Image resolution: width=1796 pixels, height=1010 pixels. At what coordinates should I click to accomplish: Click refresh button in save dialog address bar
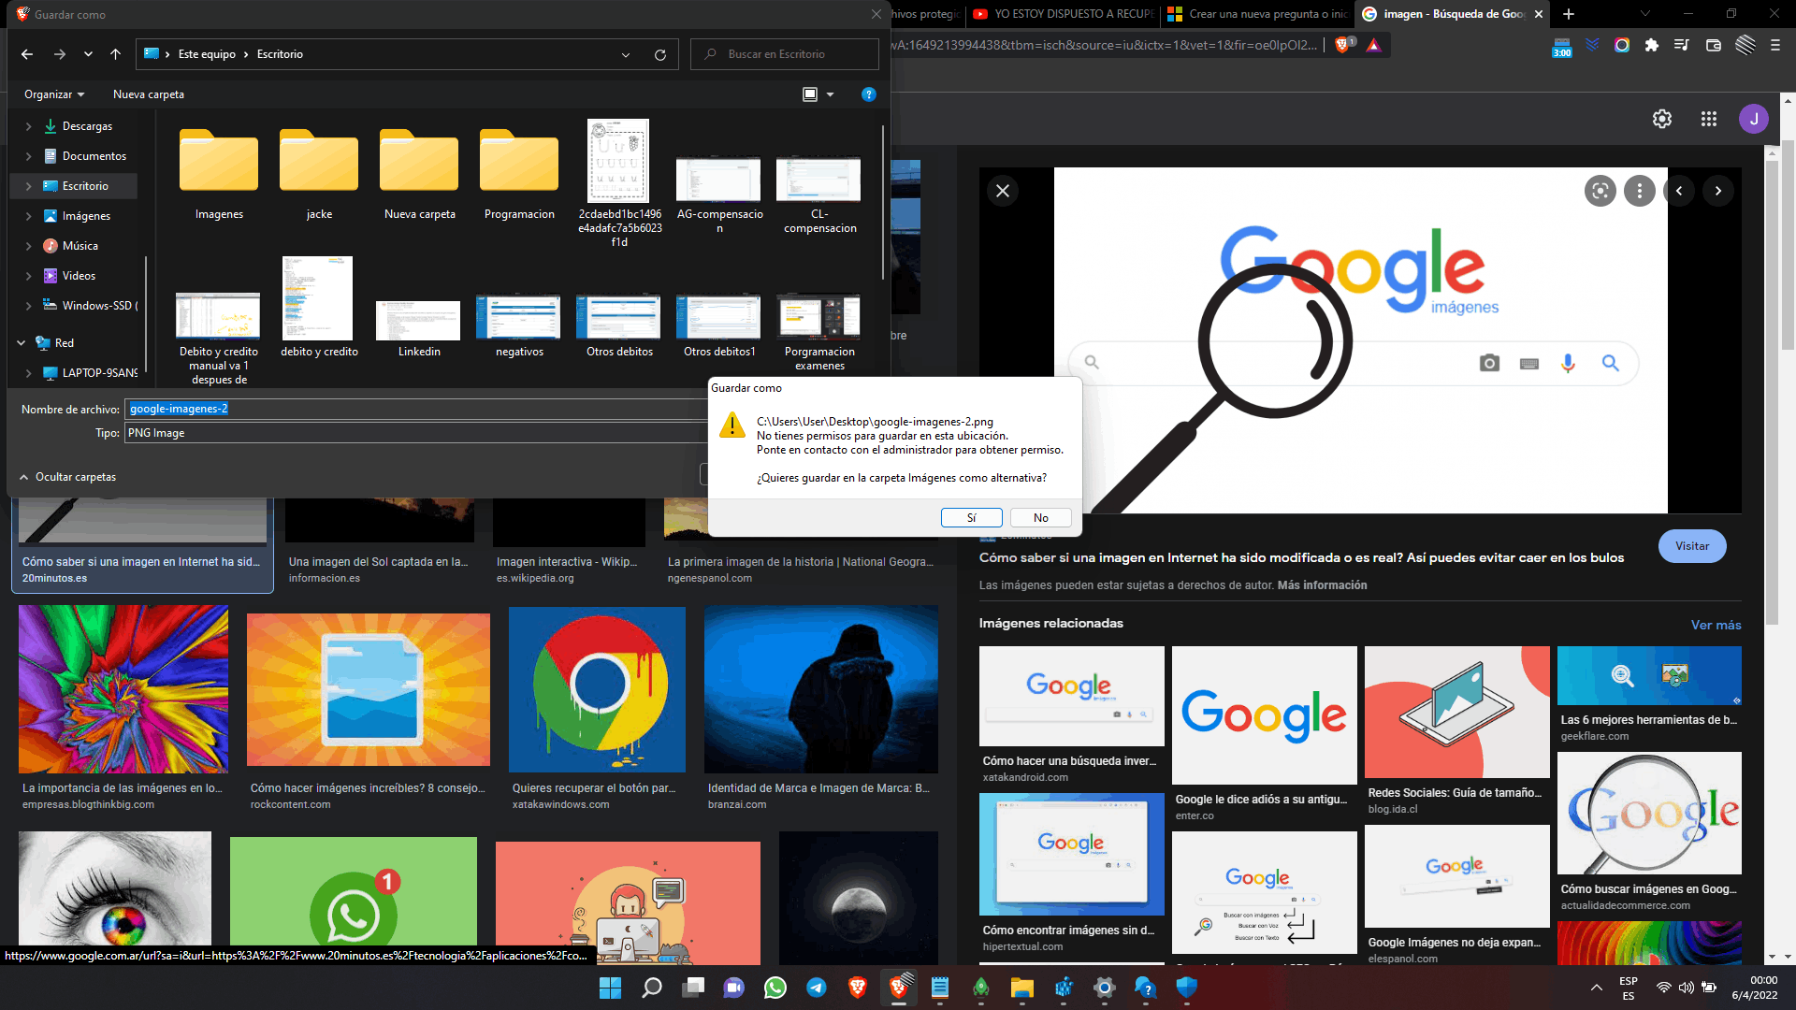click(x=659, y=54)
